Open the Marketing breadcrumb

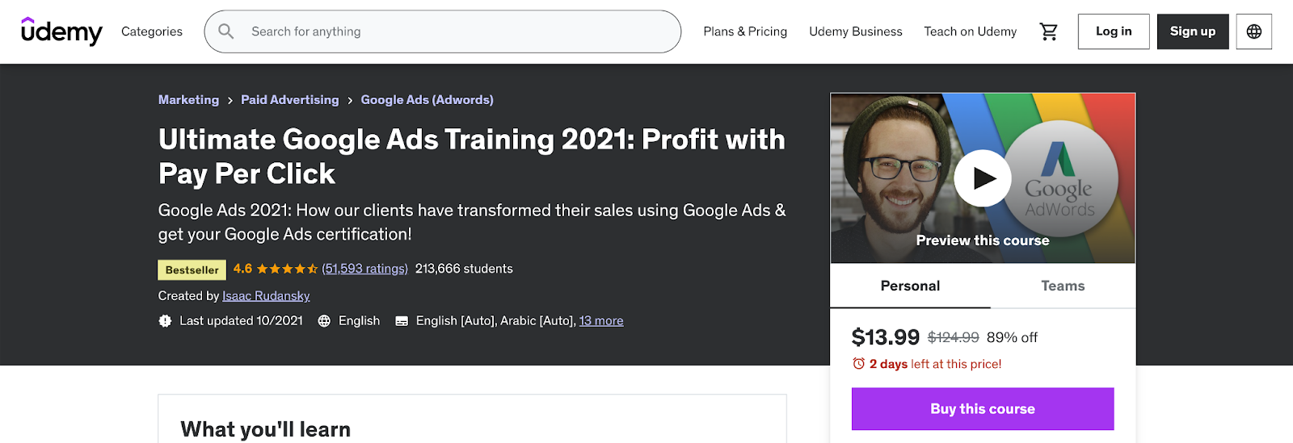(x=188, y=100)
